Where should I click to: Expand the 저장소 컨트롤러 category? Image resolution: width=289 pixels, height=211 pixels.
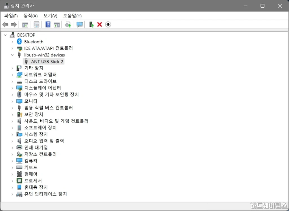click(12, 154)
